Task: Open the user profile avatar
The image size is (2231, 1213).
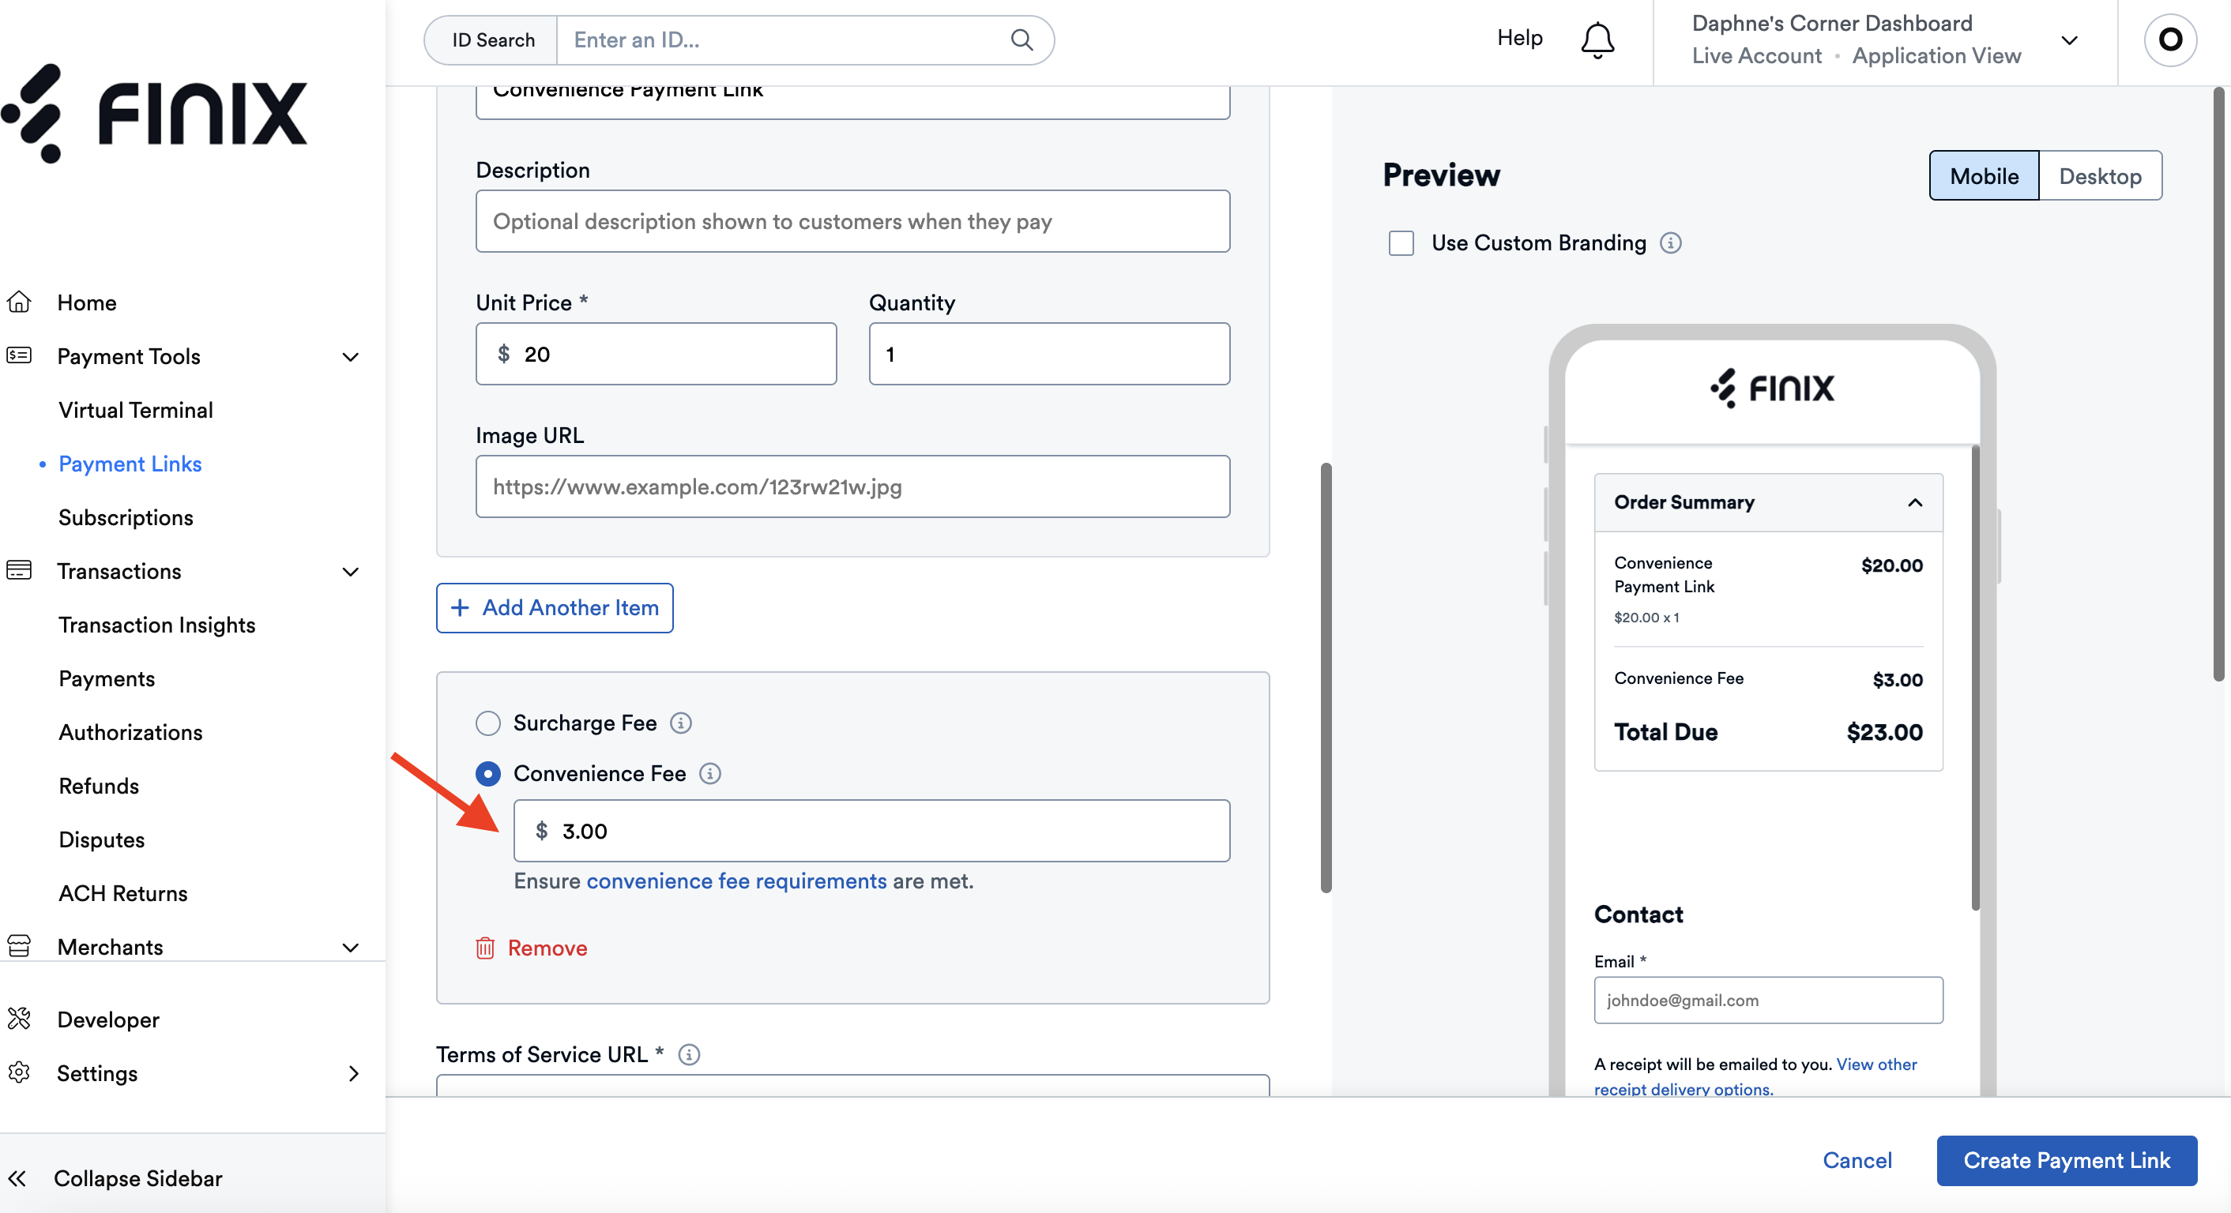Action: click(2169, 39)
